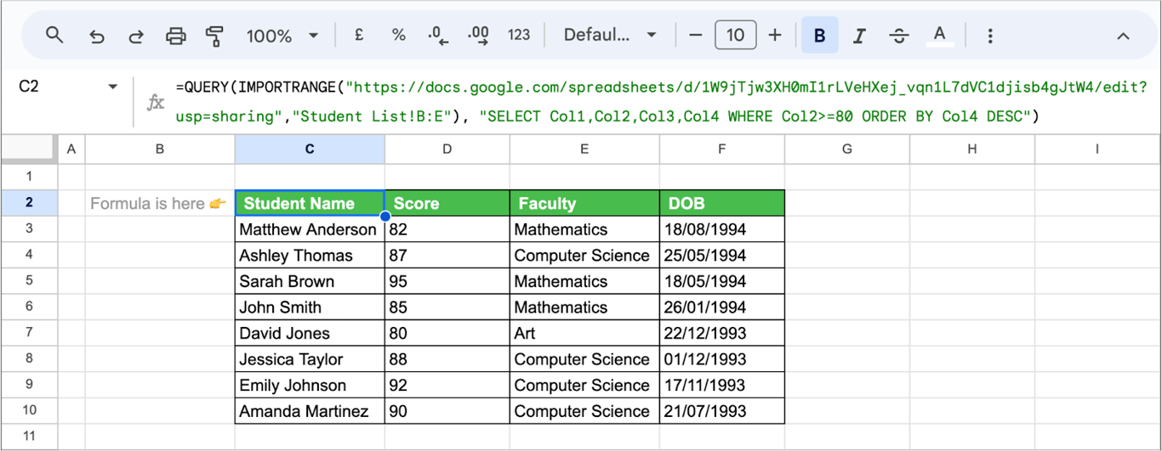Screen dimensions: 1162x451
Task: Select column A header
Action: click(x=71, y=149)
